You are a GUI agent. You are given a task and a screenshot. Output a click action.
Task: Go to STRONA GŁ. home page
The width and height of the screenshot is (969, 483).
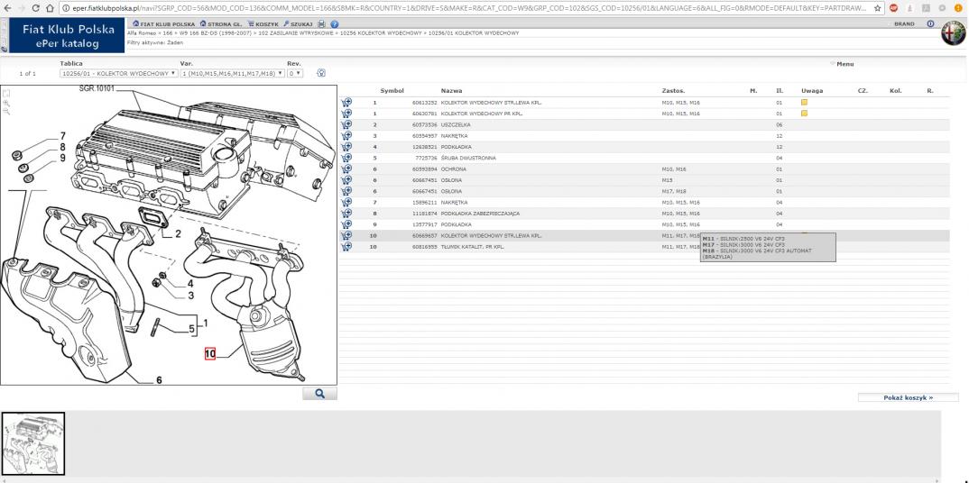tap(219, 23)
